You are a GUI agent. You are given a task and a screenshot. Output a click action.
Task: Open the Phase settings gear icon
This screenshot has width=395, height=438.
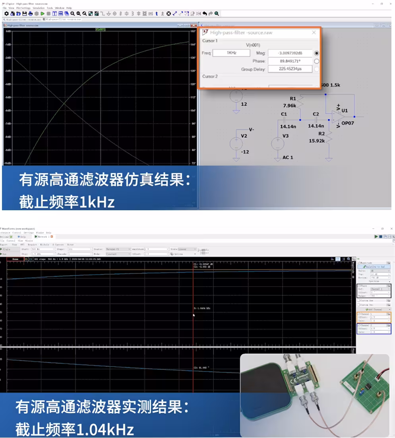coord(389,286)
